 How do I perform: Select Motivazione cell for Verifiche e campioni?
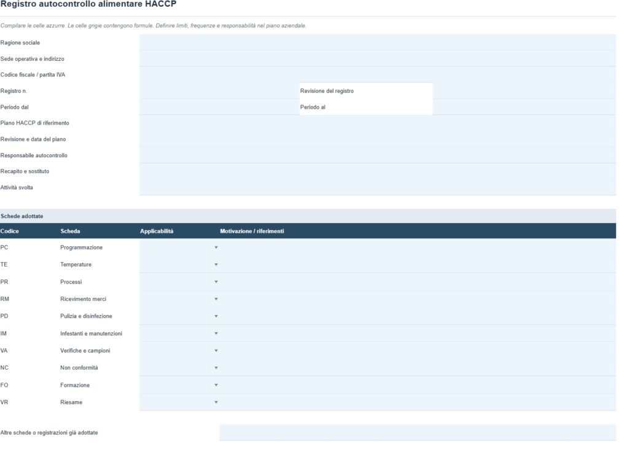[418, 351]
